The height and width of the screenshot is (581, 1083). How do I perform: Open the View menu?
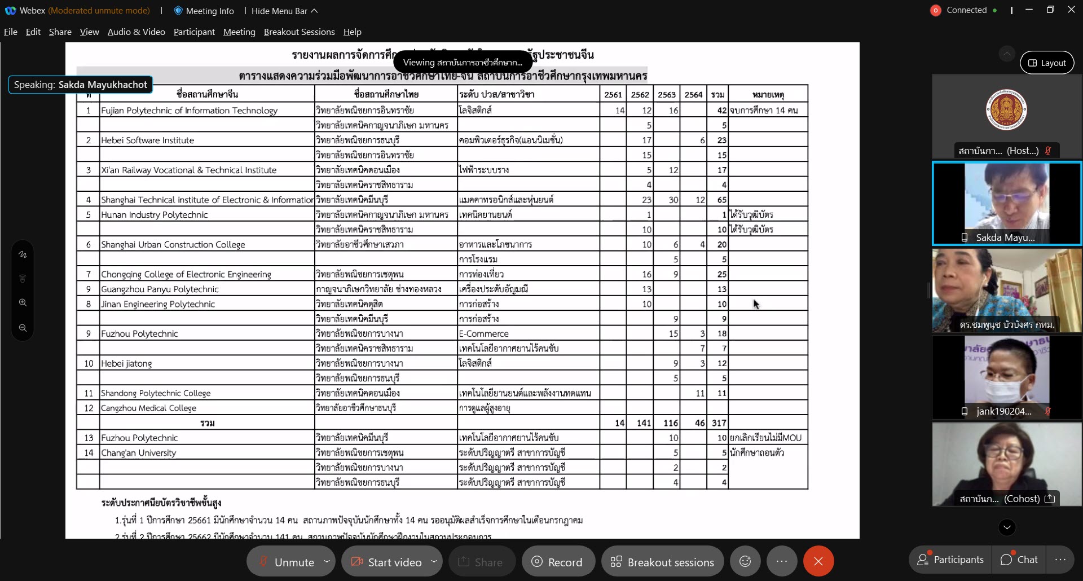pos(89,32)
